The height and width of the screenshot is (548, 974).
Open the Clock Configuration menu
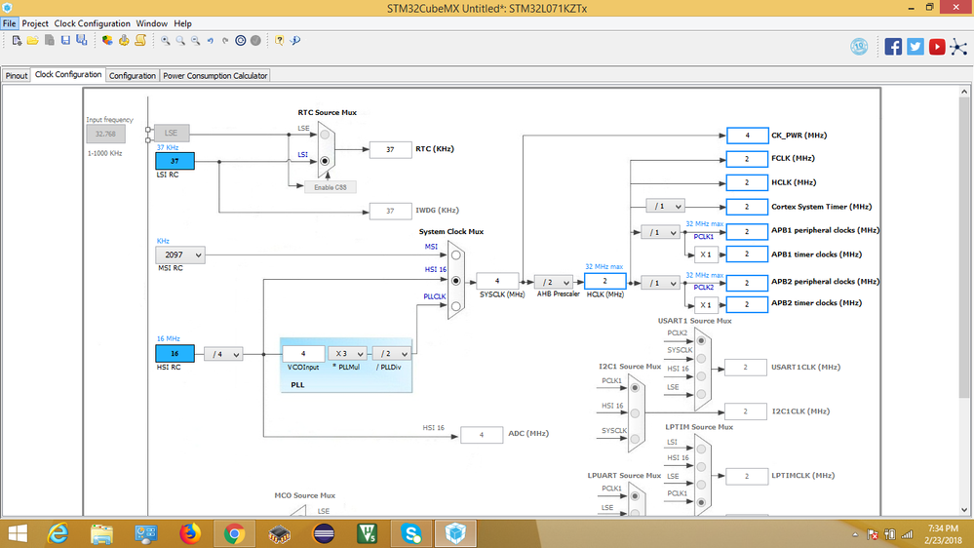tap(92, 23)
